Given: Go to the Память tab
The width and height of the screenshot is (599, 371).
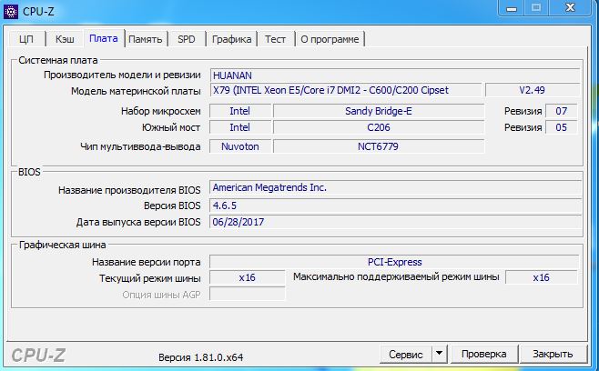Looking at the screenshot, I should pyautogui.click(x=145, y=39).
